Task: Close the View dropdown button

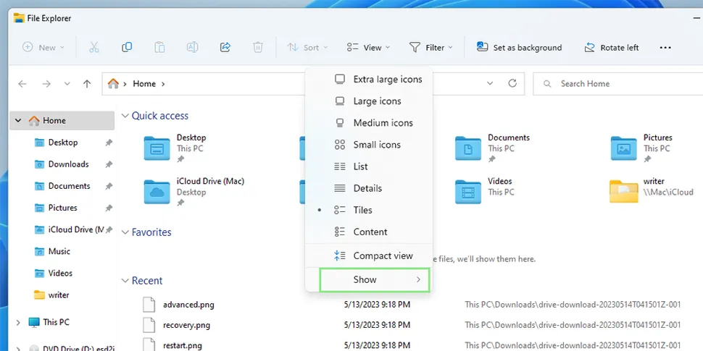Action: pyautogui.click(x=368, y=47)
